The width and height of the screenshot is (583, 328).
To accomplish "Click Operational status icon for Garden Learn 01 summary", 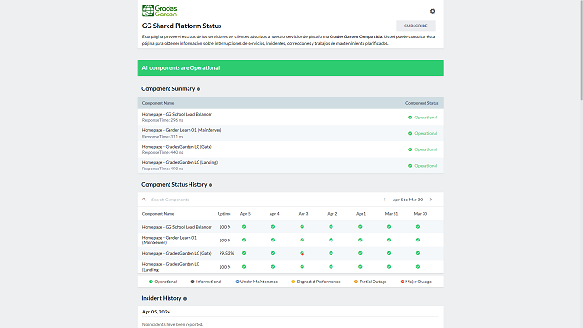I will click(410, 133).
